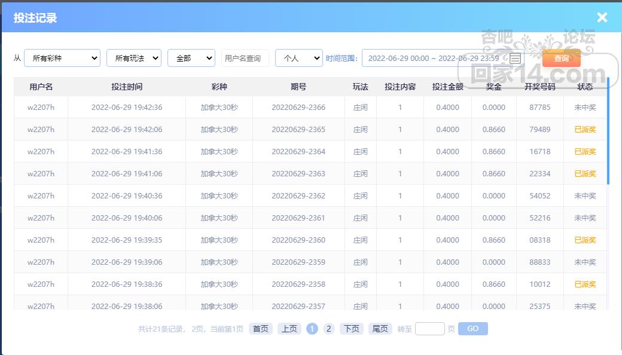Click 上页 previous page button

(x=289, y=329)
